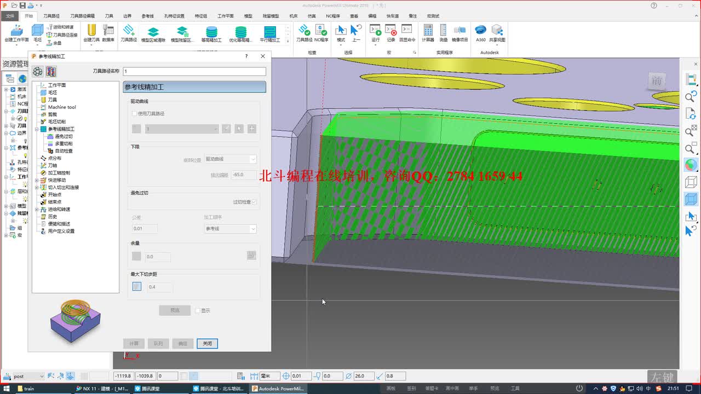The height and width of the screenshot is (394, 701).
Task: Toggle the 显示 checkbox next to 预览
Action: coord(198,310)
